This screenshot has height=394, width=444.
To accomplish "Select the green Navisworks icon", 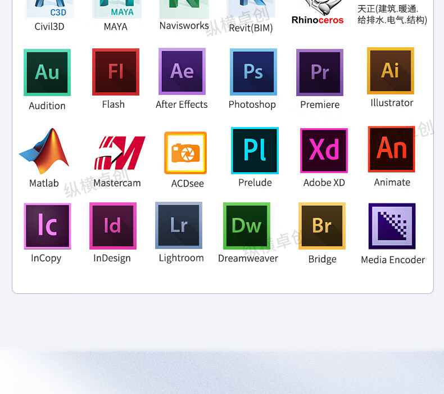I will click(x=184, y=10).
